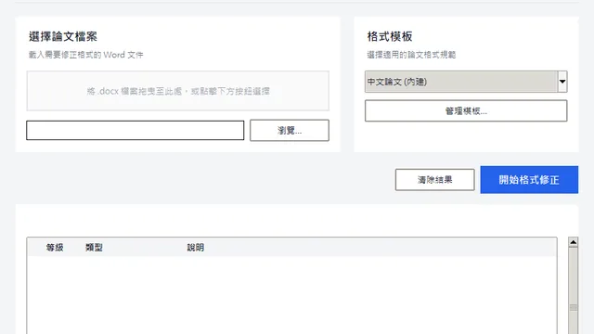Click the results list scroll-up arrow
Screen dimensions: 594x334
pyautogui.click(x=574, y=242)
